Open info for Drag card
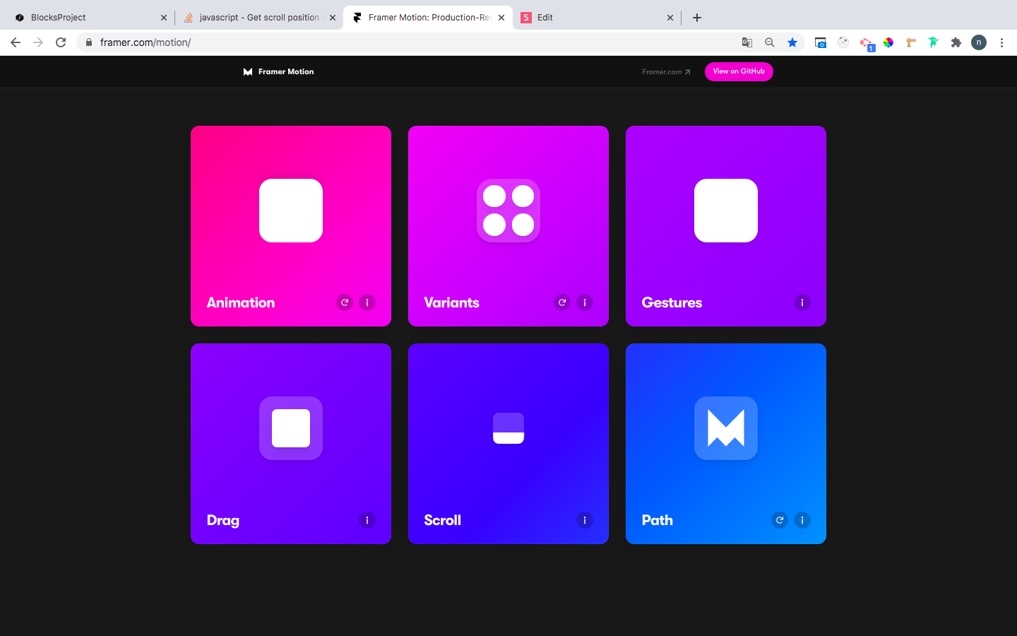 (367, 520)
